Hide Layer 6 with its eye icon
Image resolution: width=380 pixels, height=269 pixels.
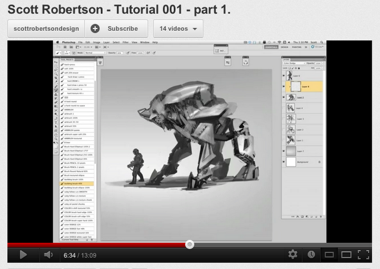[x=284, y=76]
